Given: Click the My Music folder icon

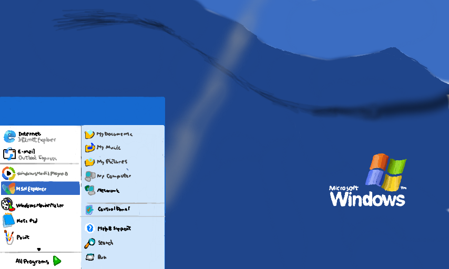Looking at the screenshot, I should (90, 148).
